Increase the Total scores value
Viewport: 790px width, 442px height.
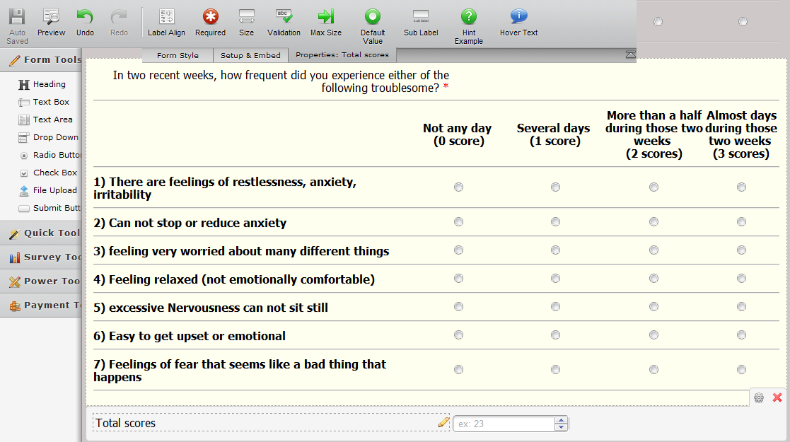[x=561, y=420]
